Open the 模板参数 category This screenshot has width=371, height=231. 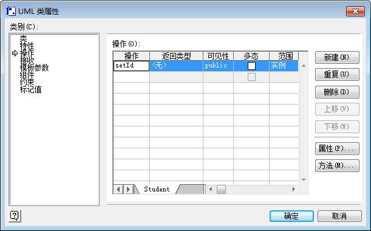[35, 67]
